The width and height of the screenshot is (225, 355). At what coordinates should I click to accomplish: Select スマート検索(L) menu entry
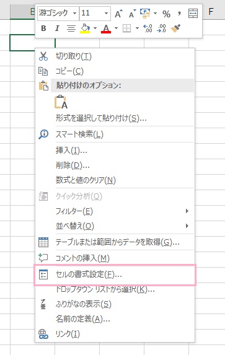tap(115, 134)
